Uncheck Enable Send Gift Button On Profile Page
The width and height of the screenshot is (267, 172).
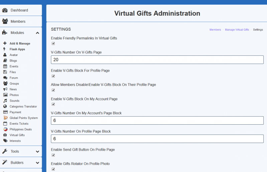pos(53,155)
